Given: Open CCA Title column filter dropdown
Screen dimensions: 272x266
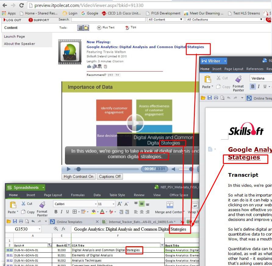Looking at the screenshot, I should (x=162, y=245).
